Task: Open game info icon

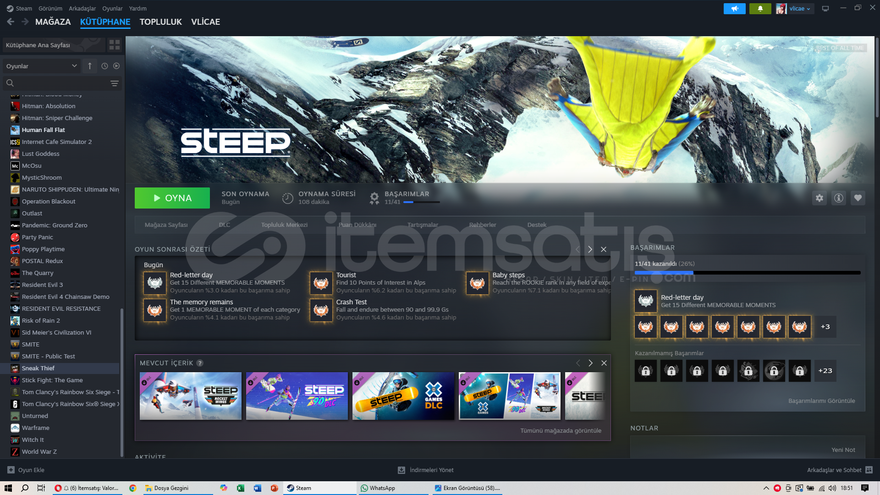Action: coord(839,198)
